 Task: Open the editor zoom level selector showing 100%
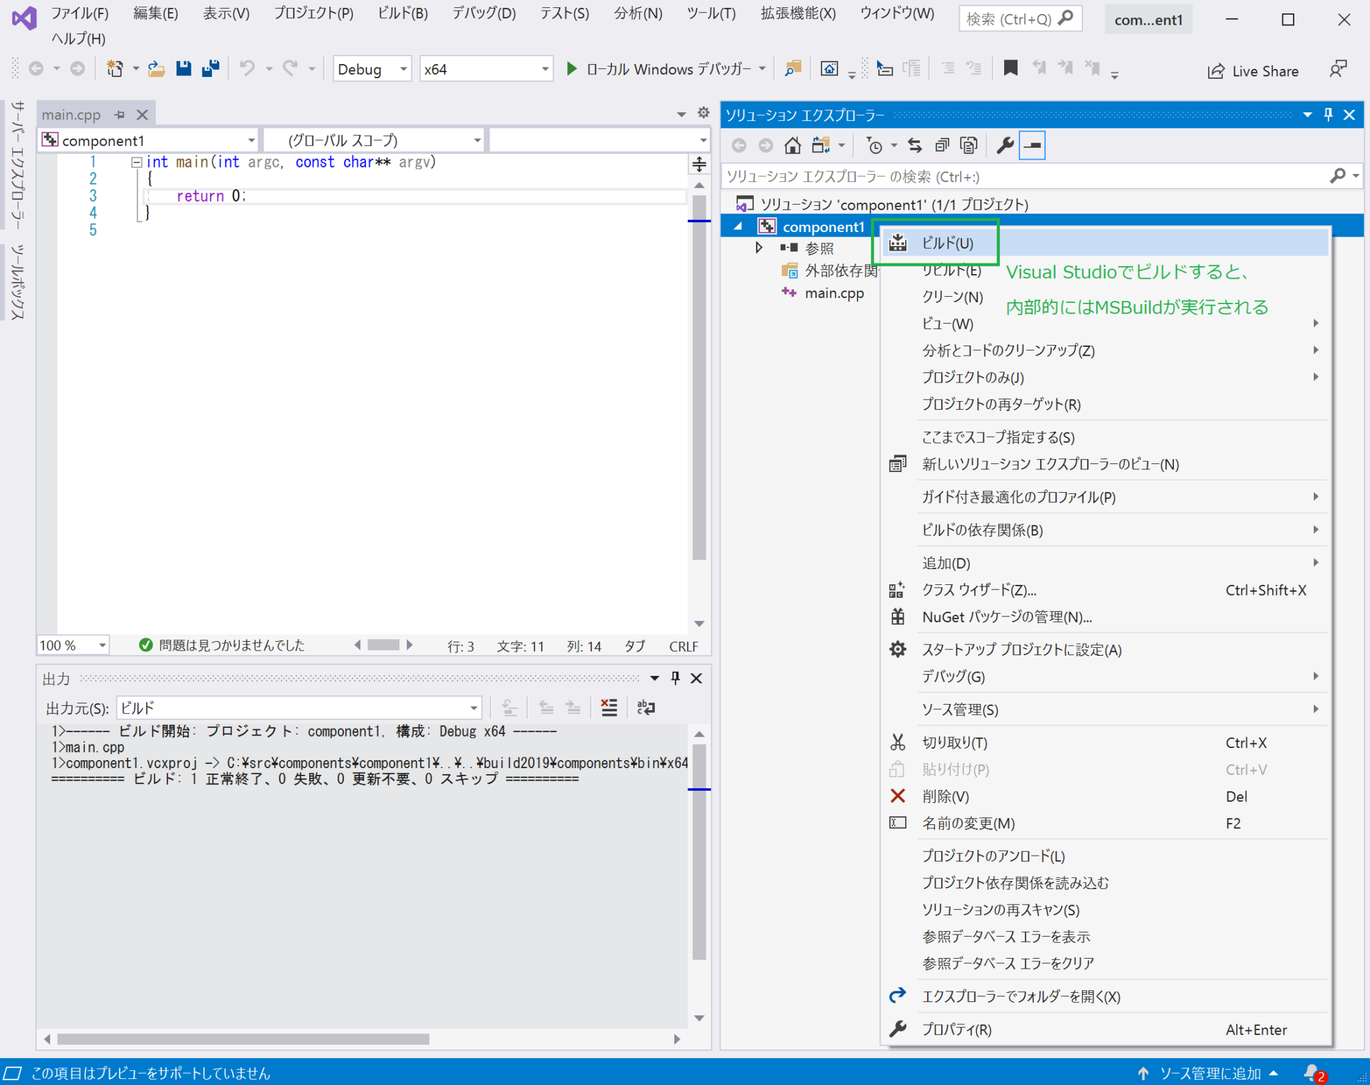[72, 645]
